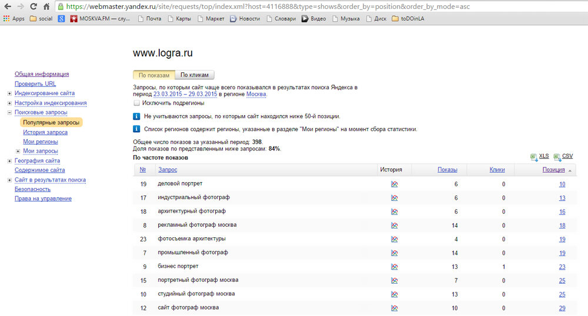This screenshot has height=316, width=588.
Task: Select the total impressions value 398
Action: click(x=257, y=142)
